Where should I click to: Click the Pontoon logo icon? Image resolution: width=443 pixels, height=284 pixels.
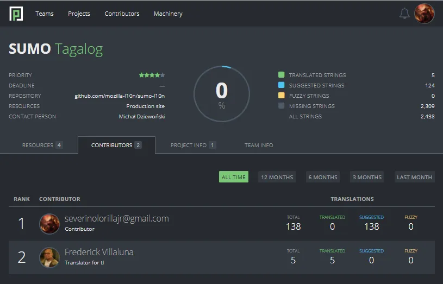16,14
